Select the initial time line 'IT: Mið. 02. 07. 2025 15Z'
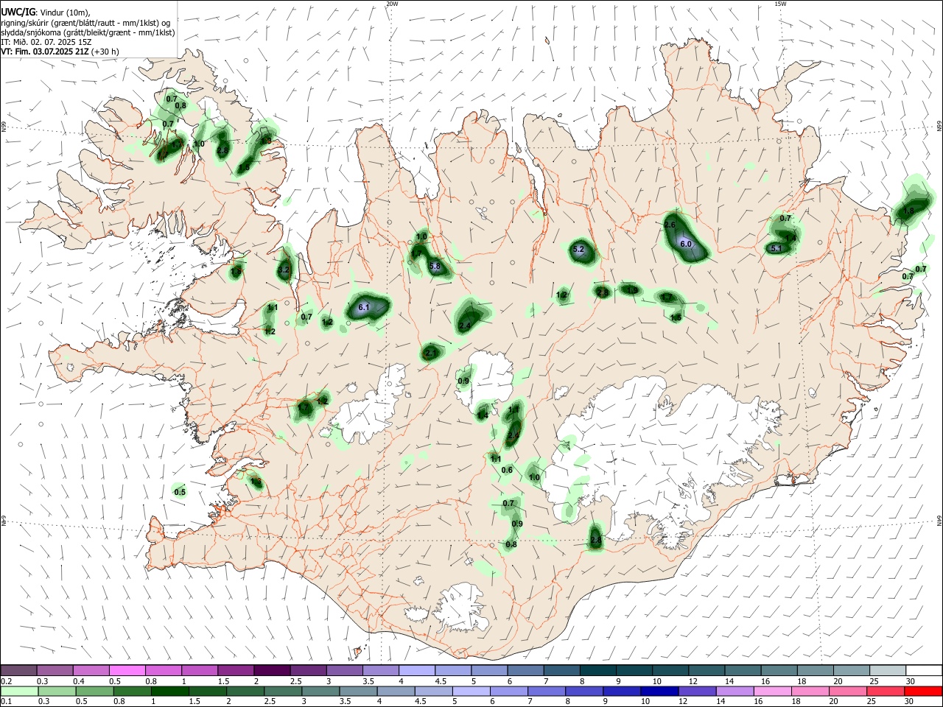Viewport: 943px width, 707px height. pos(46,42)
